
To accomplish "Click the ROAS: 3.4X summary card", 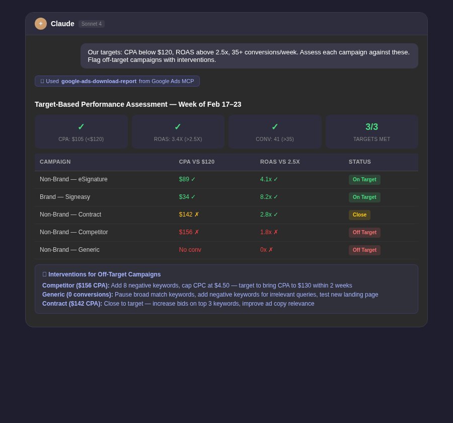I will [178, 132].
